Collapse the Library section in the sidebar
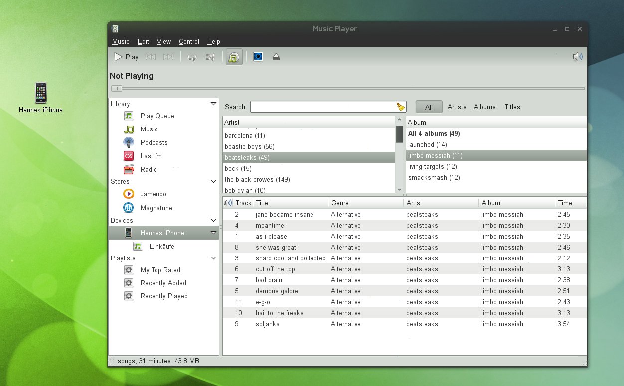This screenshot has height=386, width=624. pos(213,104)
